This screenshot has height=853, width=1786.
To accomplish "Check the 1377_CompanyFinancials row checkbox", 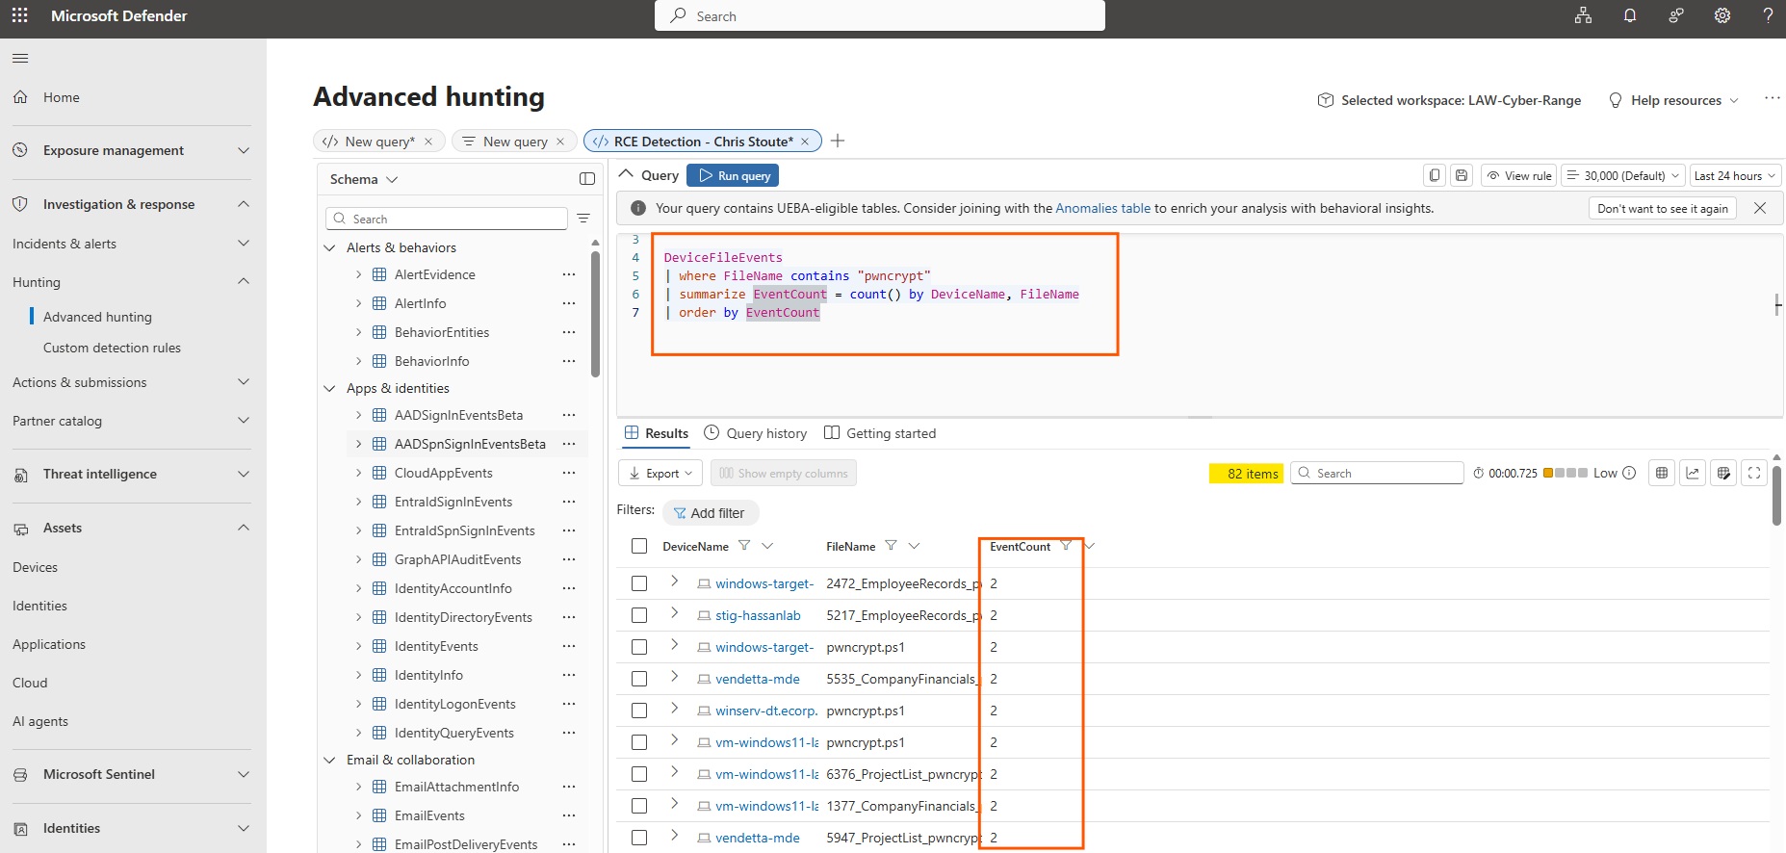I will [639, 806].
